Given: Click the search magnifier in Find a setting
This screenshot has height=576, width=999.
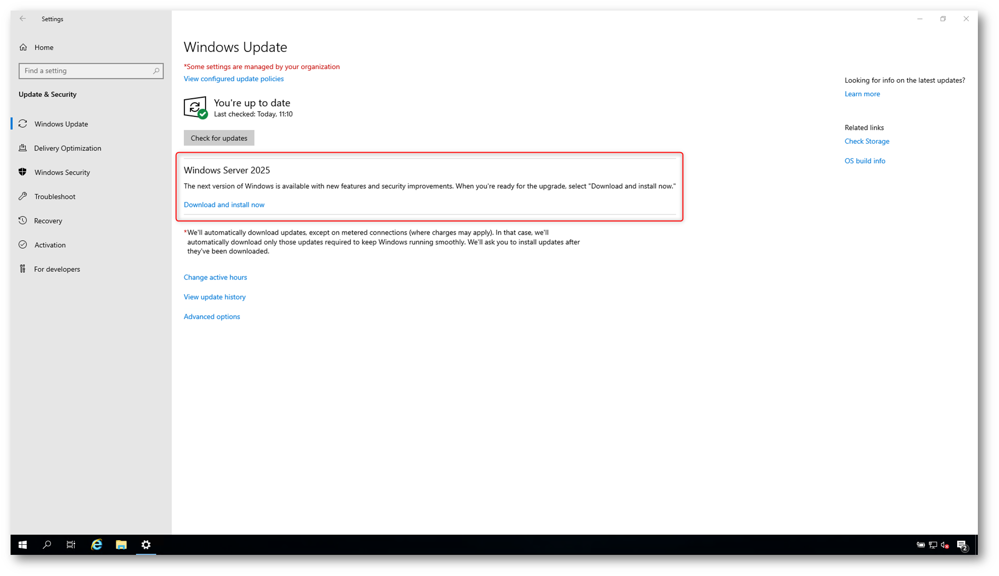Looking at the screenshot, I should pyautogui.click(x=156, y=71).
